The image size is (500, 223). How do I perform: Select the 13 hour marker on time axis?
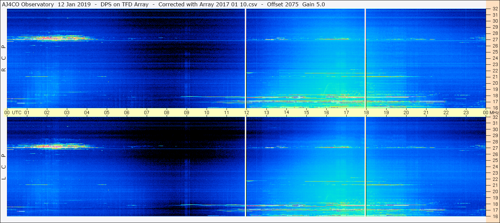(x=266, y=112)
